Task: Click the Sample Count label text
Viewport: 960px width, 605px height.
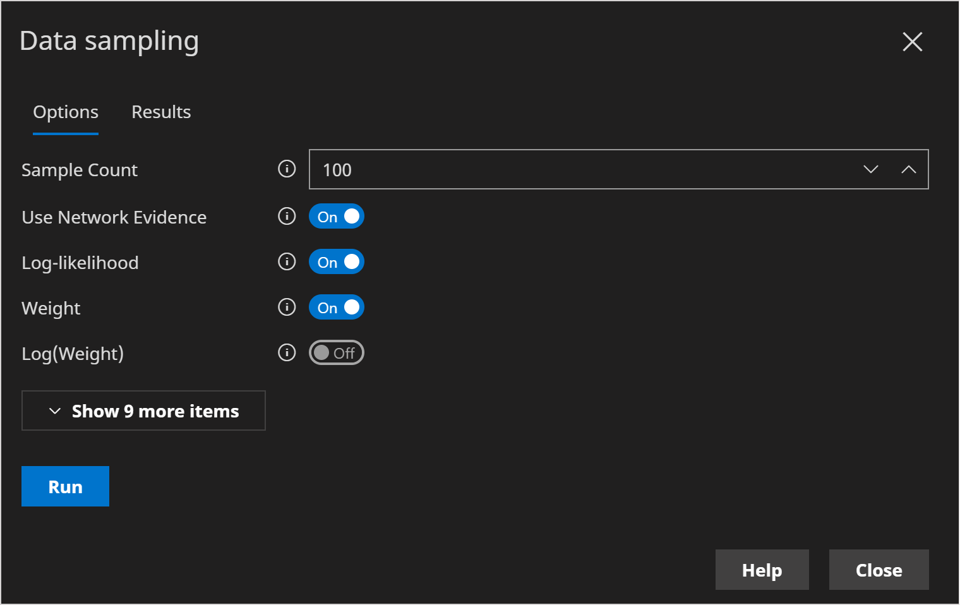Action: pyautogui.click(x=80, y=170)
